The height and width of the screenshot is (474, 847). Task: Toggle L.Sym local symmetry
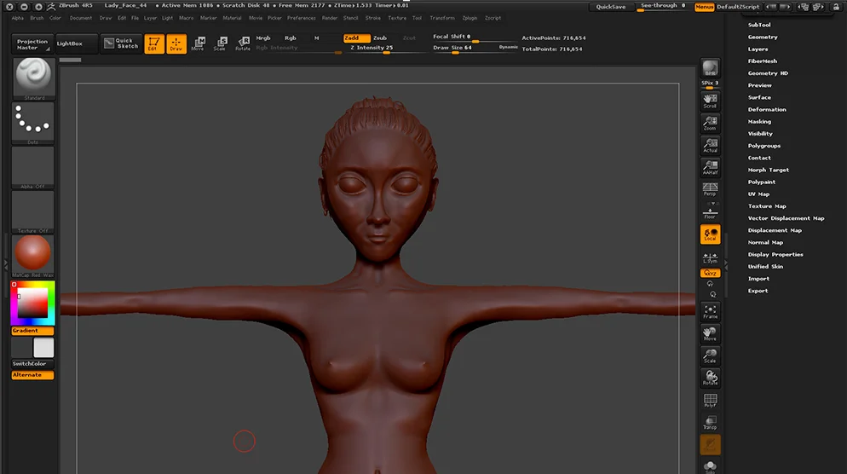[x=710, y=257]
